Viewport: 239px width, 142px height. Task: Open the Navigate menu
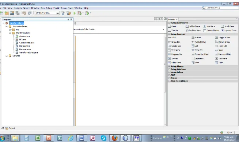[18, 8]
